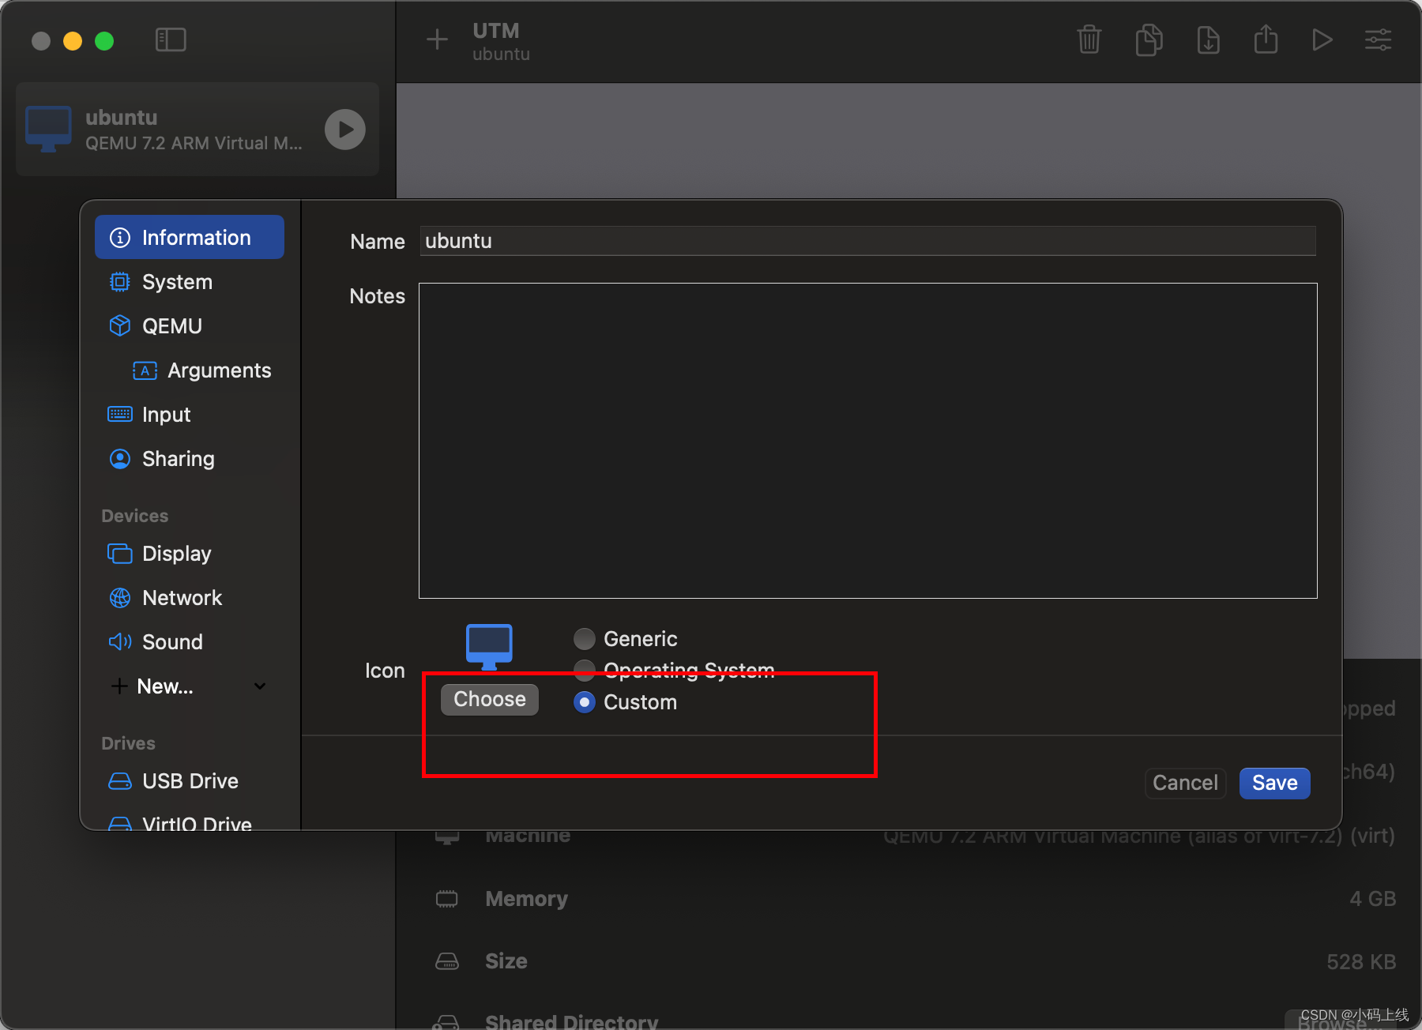This screenshot has width=1422, height=1030.
Task: Select the Custom icon radio button
Action: (585, 702)
